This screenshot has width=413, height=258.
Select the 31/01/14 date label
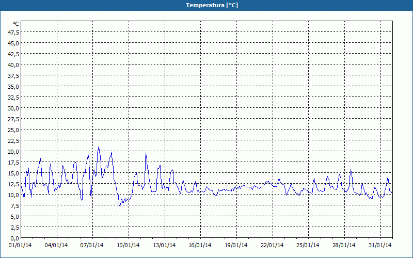click(380, 246)
